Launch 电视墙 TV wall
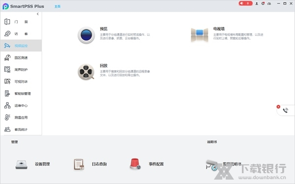 [200, 35]
